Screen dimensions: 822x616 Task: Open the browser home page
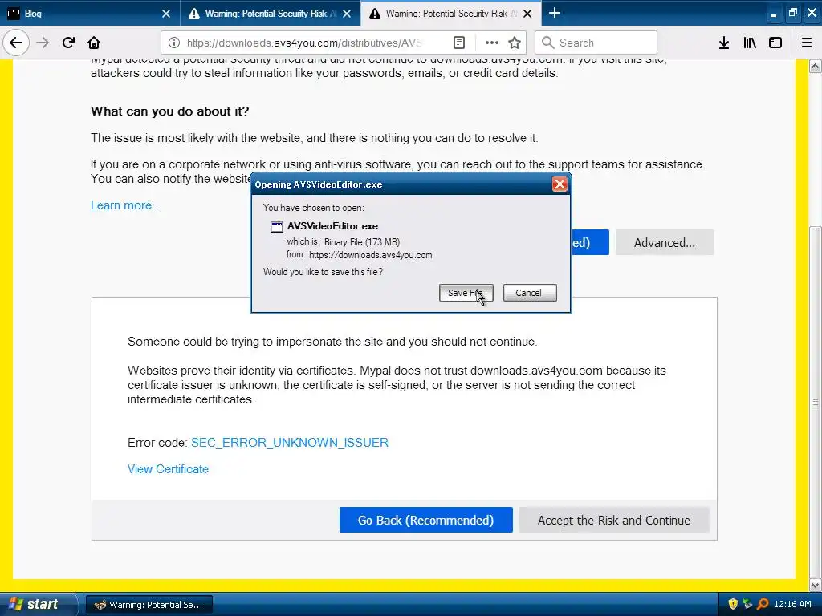[94, 43]
